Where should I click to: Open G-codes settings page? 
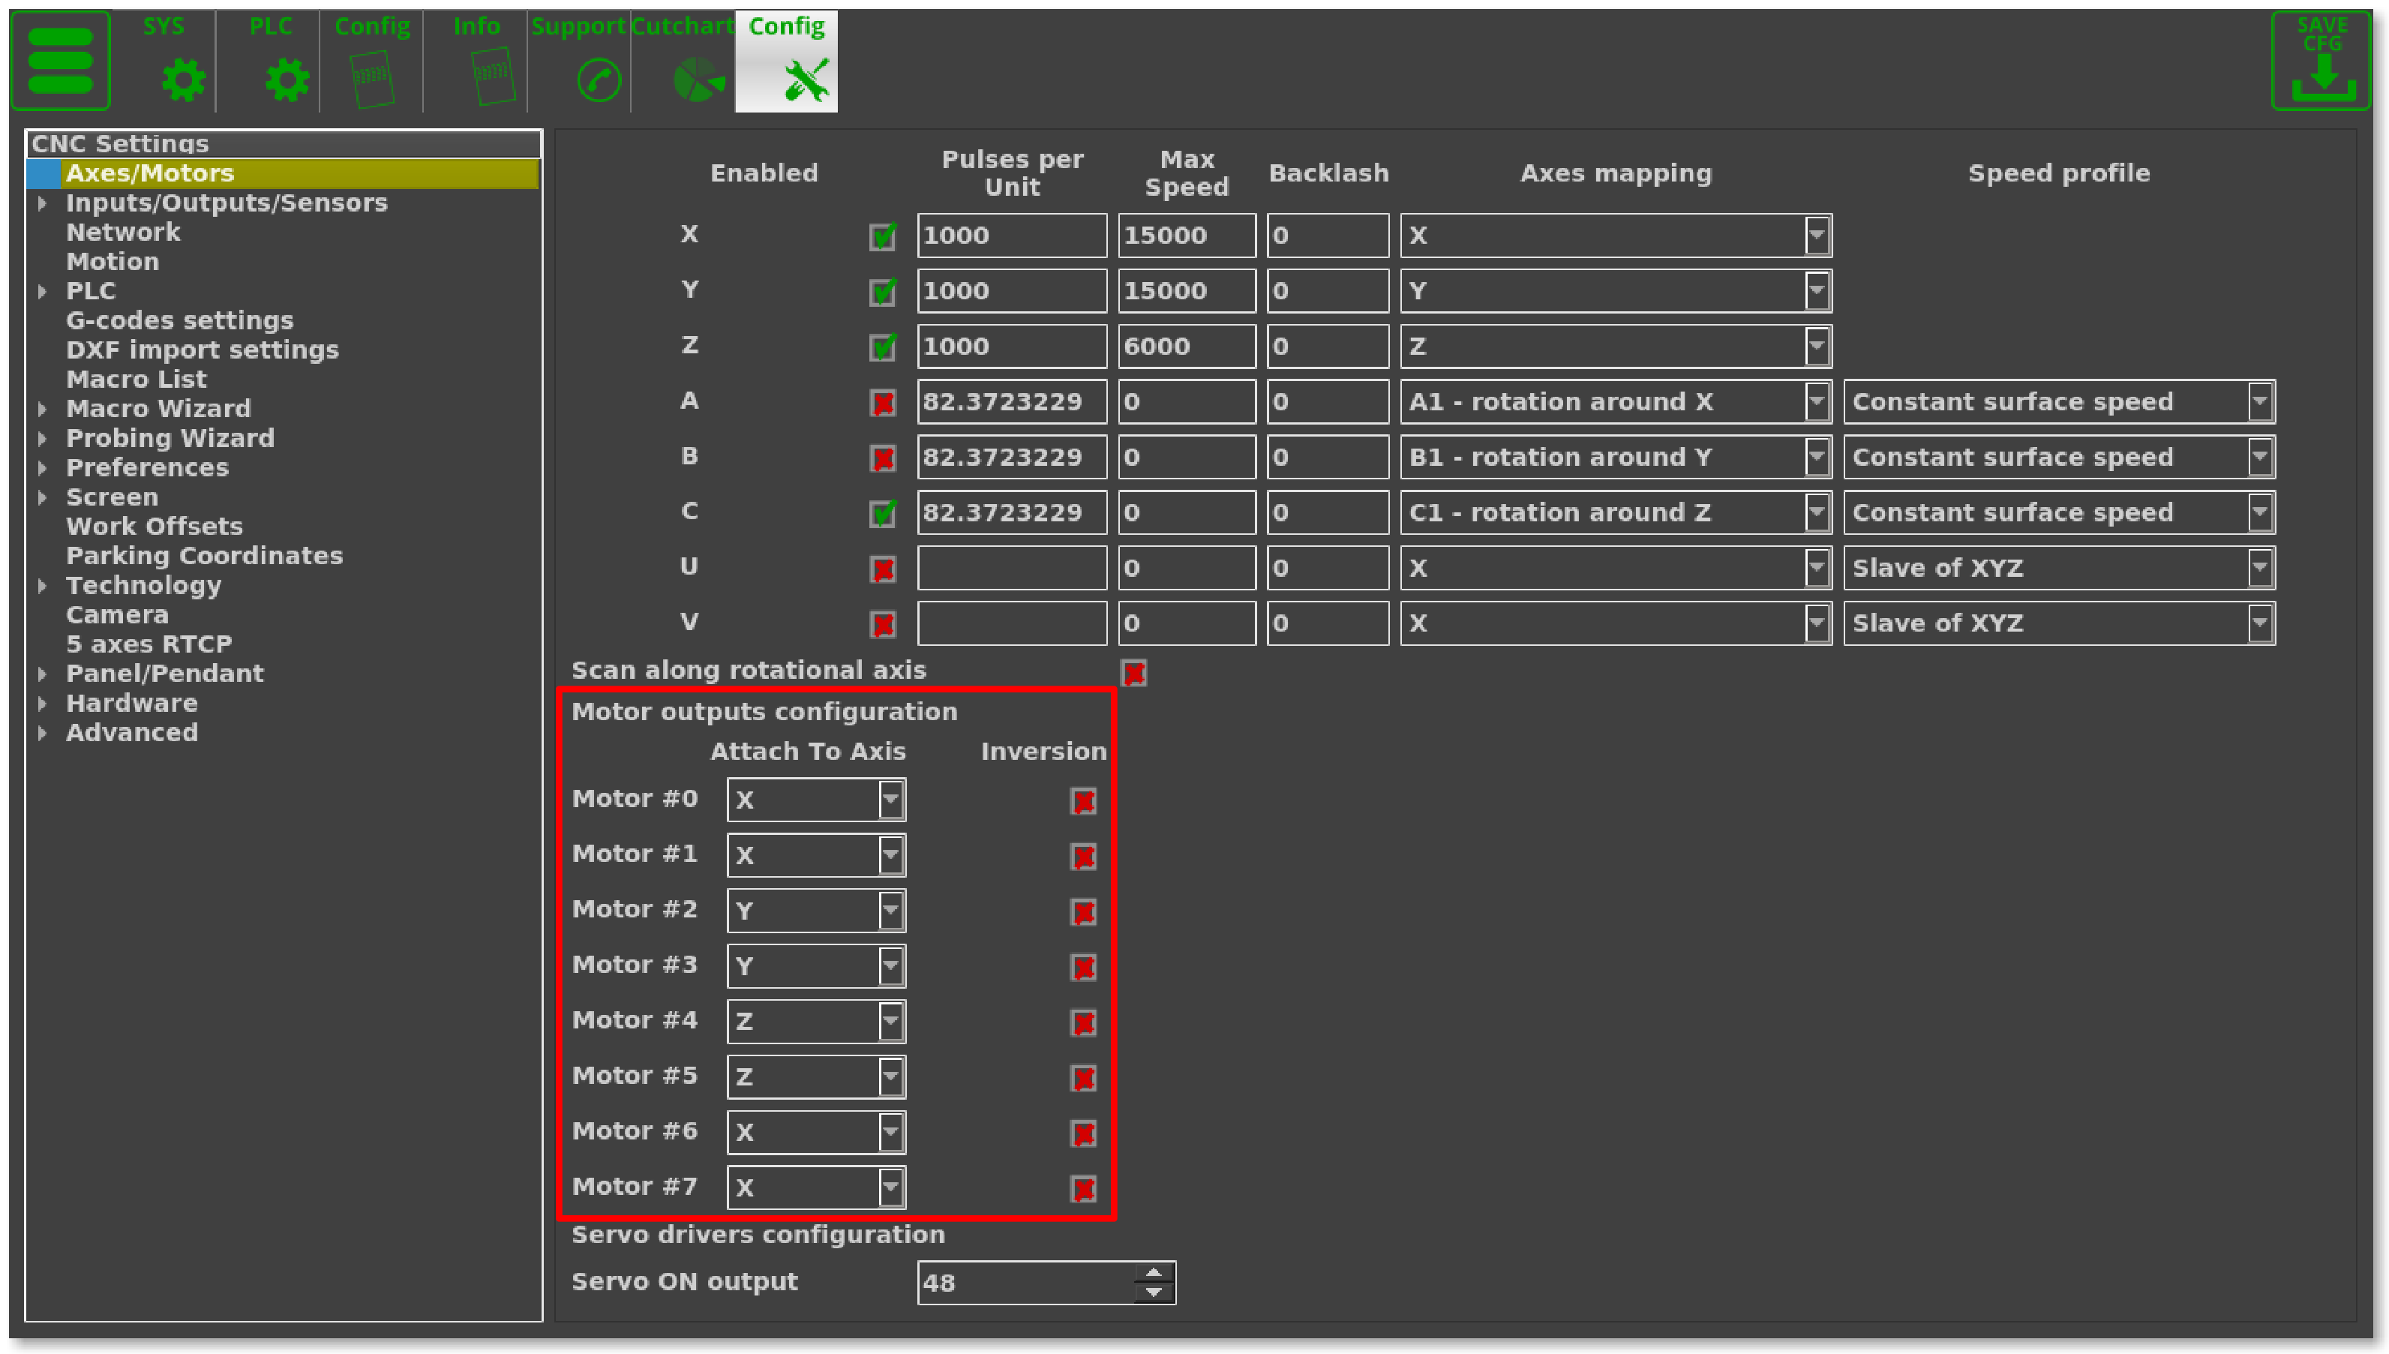(179, 321)
